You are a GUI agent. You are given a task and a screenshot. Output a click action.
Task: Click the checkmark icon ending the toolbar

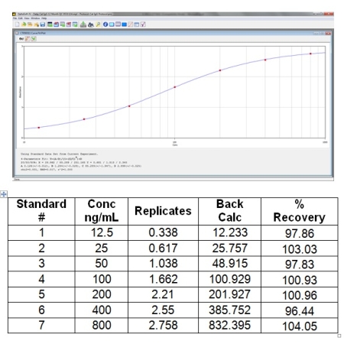143,24
